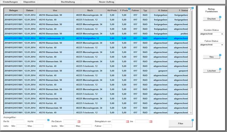Click the table's vertical scrollbar thumb
The image size is (227, 132).
click(191, 49)
